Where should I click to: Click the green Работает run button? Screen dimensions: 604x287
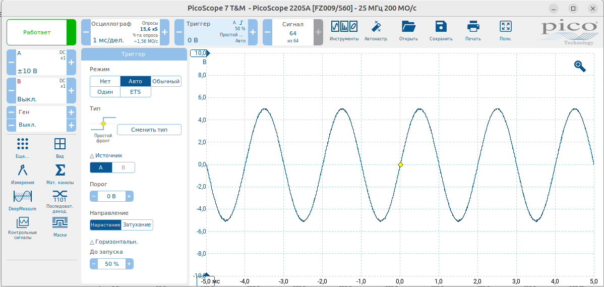click(37, 32)
